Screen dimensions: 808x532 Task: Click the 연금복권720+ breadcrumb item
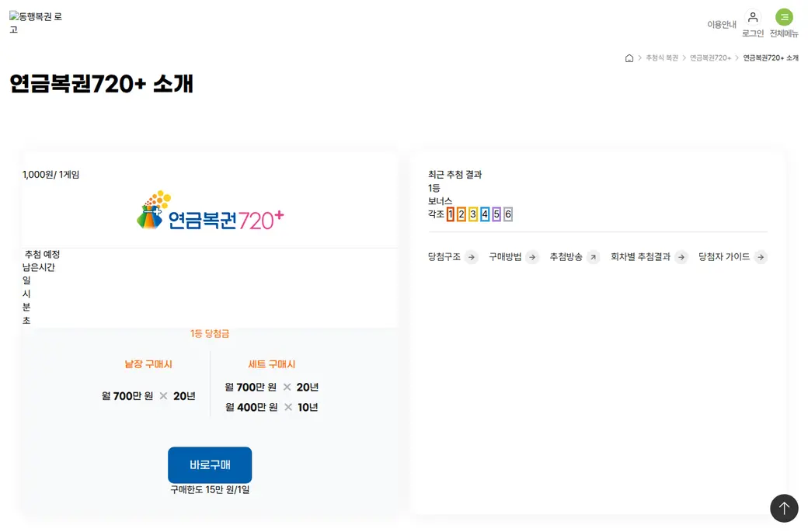coord(710,58)
